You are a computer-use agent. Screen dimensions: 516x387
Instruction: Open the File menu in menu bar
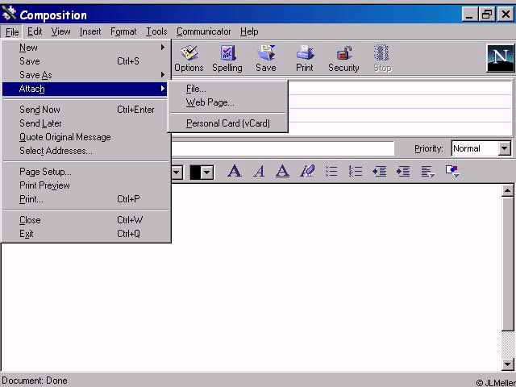pos(12,32)
